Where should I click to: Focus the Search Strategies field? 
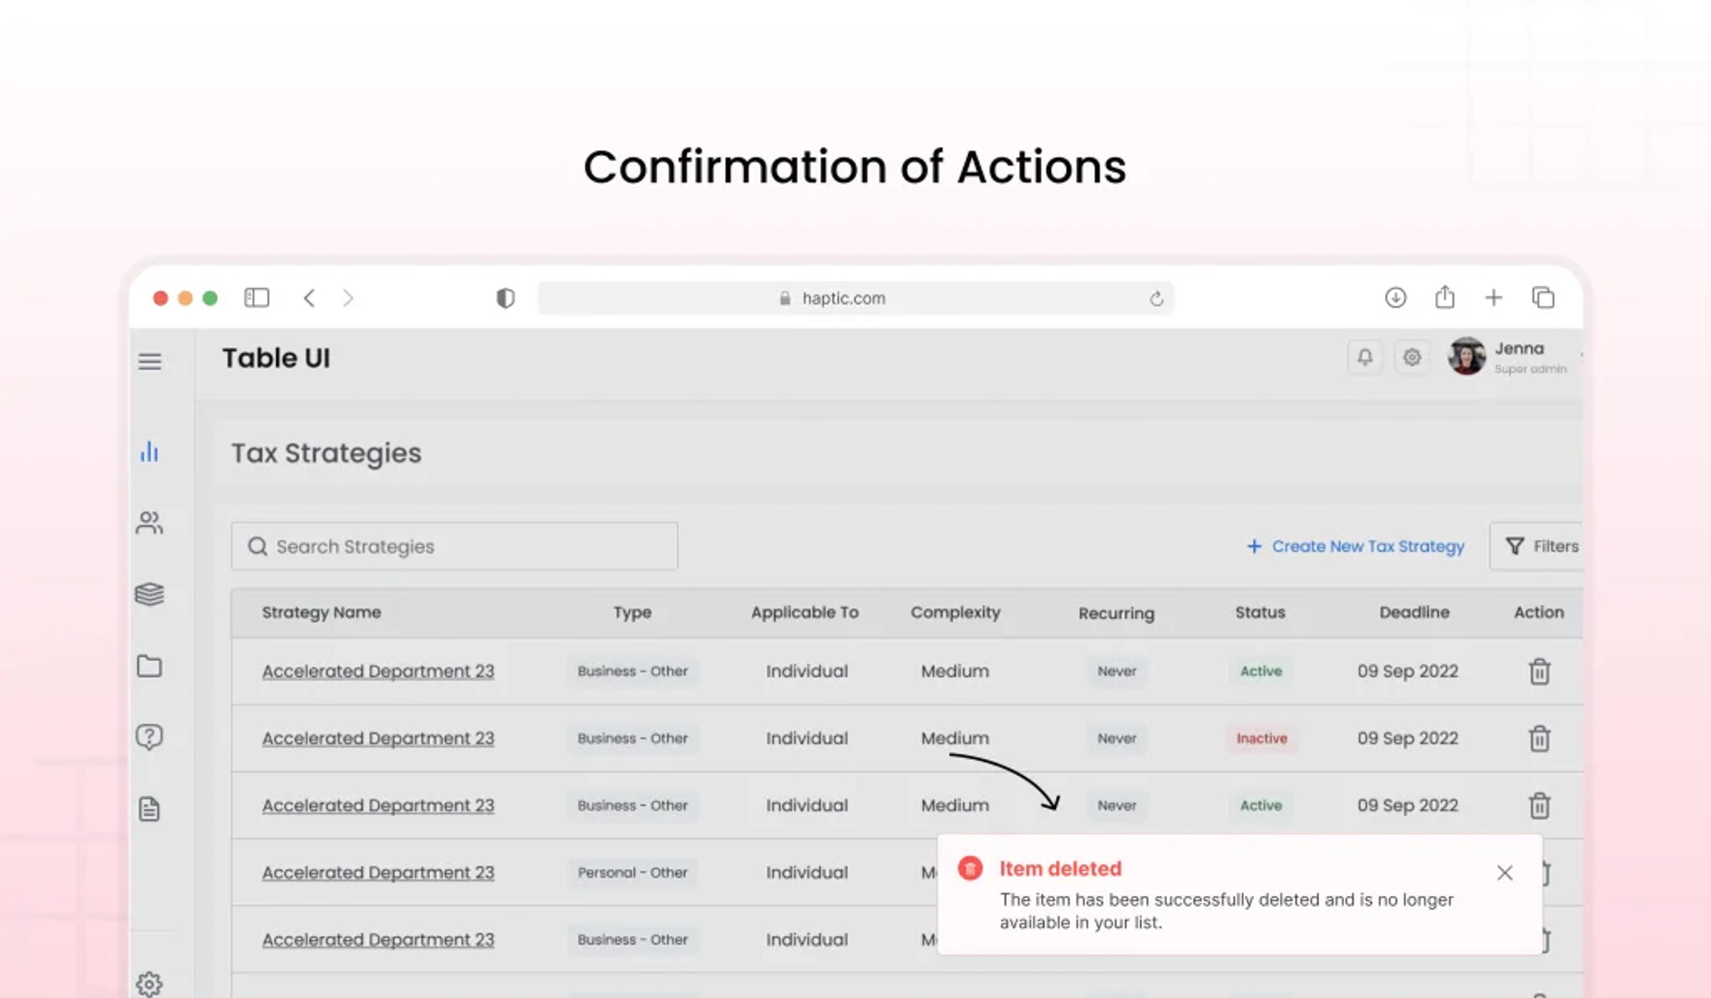tap(454, 546)
